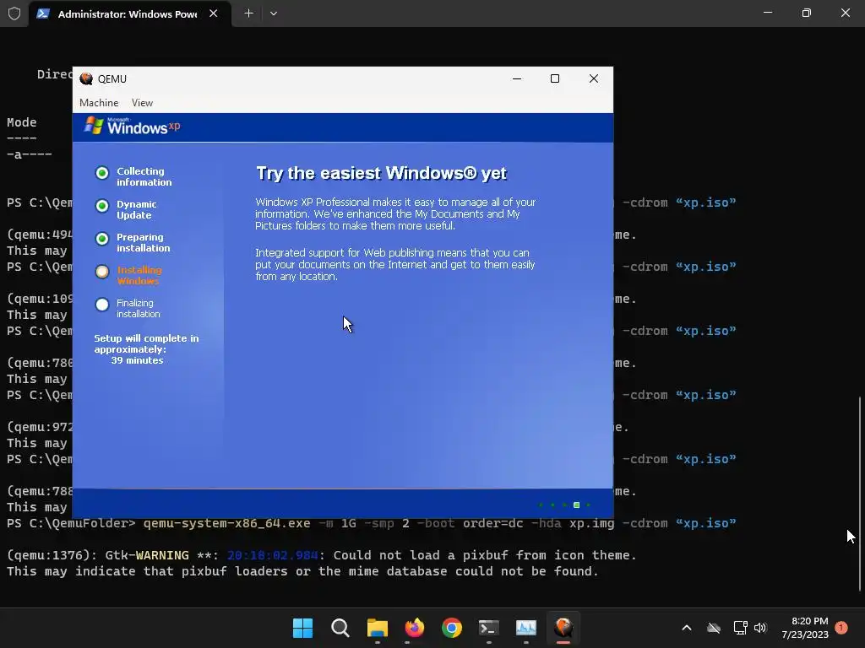The image size is (865, 648).
Task: Click the QEMU logo icon in title bar
Action: [86, 78]
